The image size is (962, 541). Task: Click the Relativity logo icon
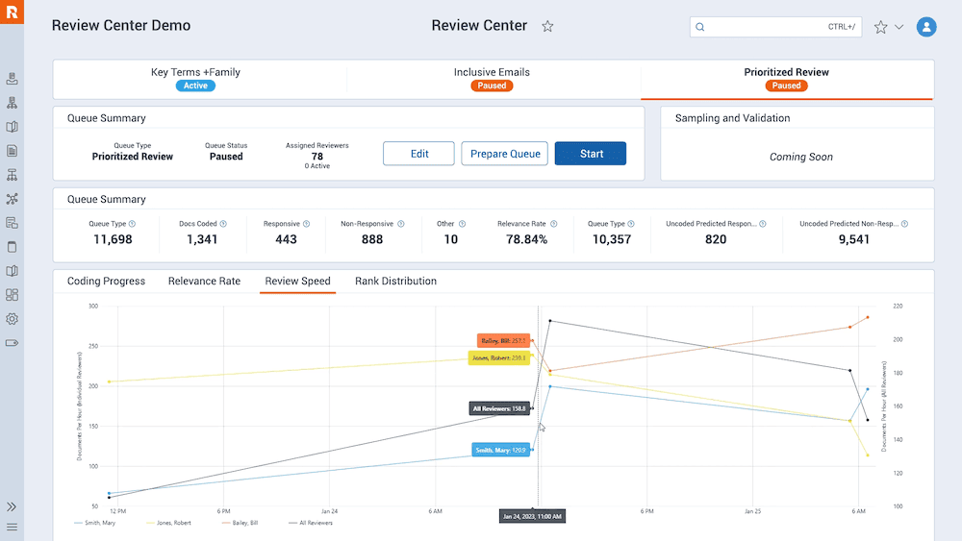[x=12, y=12]
